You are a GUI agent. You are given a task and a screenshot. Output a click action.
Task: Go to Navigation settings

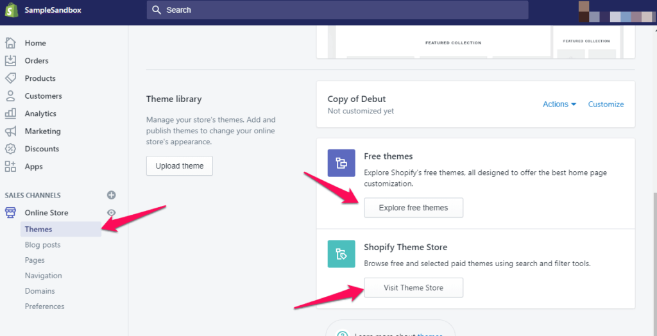(43, 276)
